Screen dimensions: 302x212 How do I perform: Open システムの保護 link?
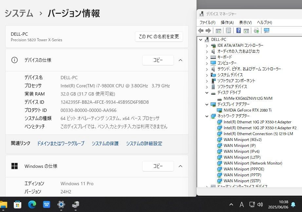[x=105, y=144]
